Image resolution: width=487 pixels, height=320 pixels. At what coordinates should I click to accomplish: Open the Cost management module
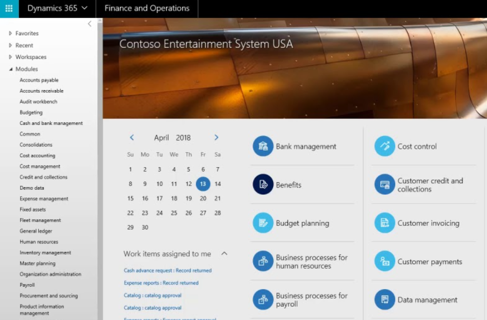tap(40, 166)
